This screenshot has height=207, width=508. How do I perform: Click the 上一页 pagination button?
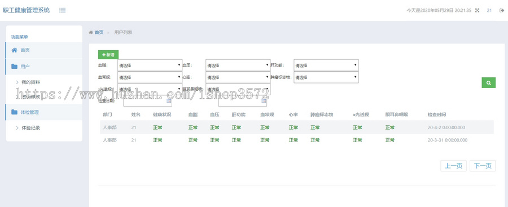[x=453, y=166]
